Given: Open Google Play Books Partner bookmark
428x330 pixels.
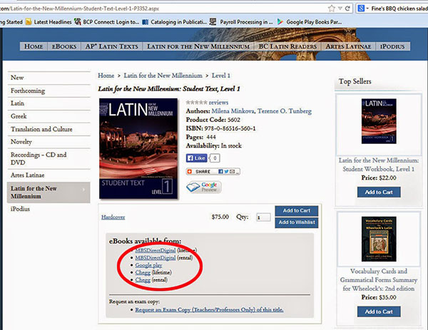Looking at the screenshot, I should click(310, 22).
